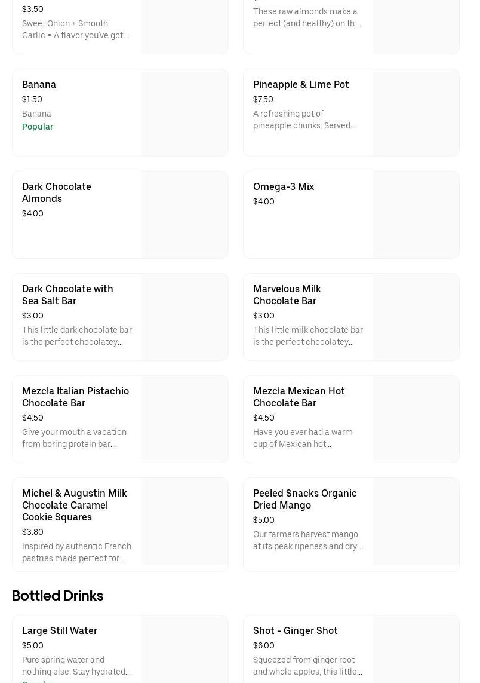Click the Marvelous Milk Chocolate Bar image

pyautogui.click(x=416, y=317)
